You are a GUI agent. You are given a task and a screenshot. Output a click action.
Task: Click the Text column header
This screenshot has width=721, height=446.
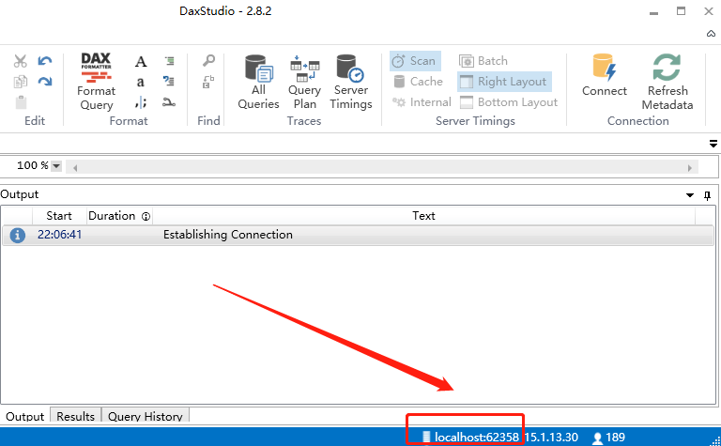pos(423,216)
